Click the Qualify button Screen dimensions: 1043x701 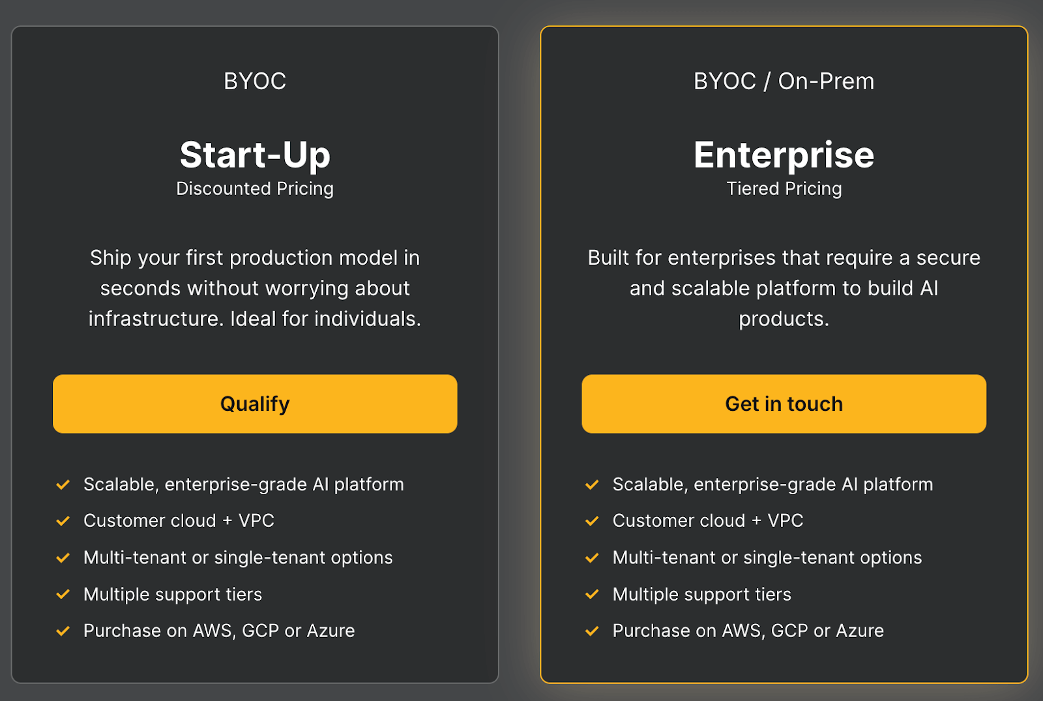tap(255, 404)
